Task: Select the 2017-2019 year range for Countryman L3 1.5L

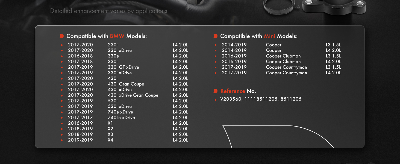Action: (234, 67)
